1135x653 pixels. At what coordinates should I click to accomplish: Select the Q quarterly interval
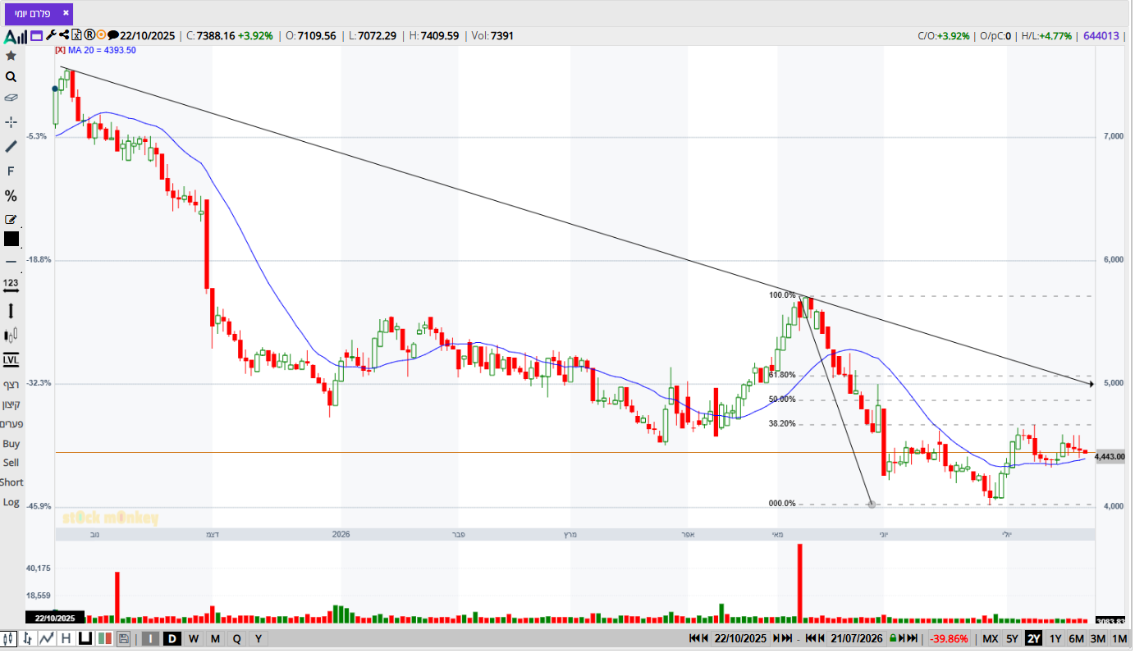coord(236,639)
